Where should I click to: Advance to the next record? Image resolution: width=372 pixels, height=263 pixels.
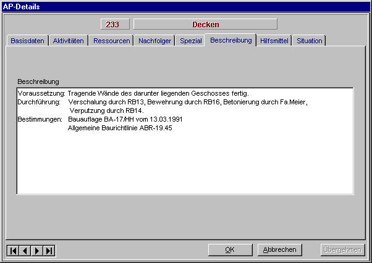click(37, 250)
